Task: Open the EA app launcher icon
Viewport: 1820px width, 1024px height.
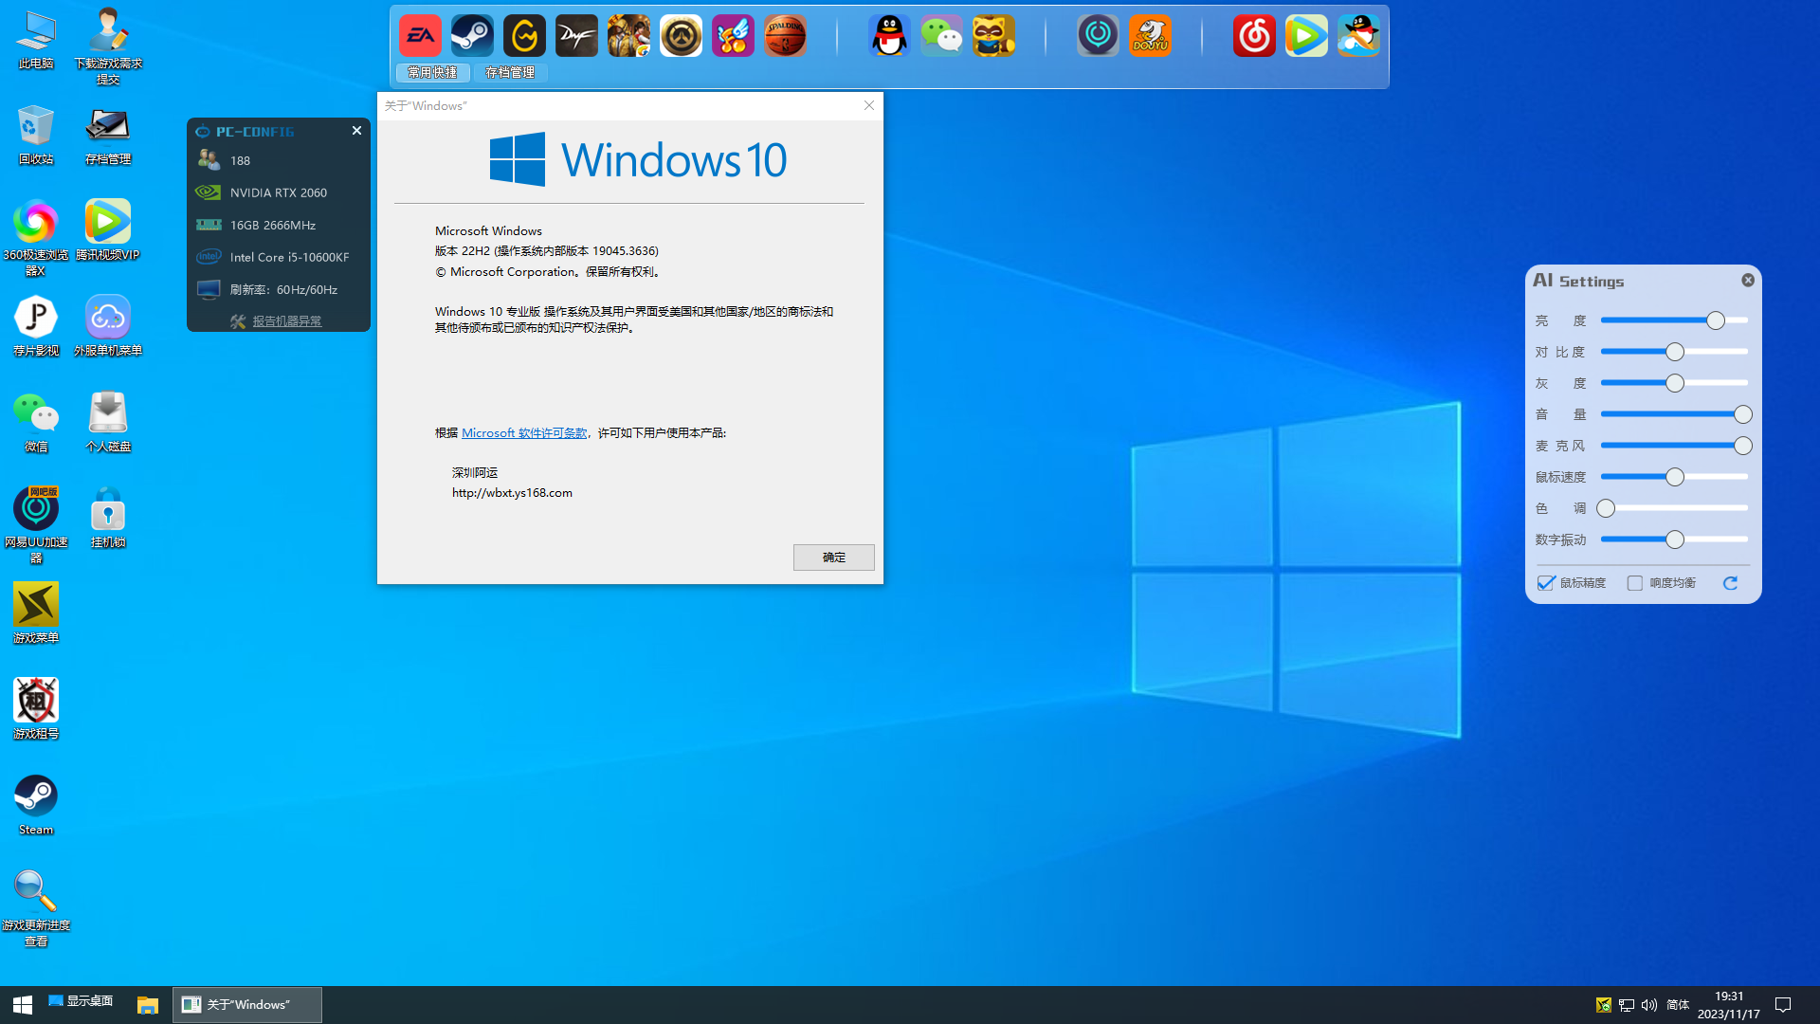Action: coord(420,36)
